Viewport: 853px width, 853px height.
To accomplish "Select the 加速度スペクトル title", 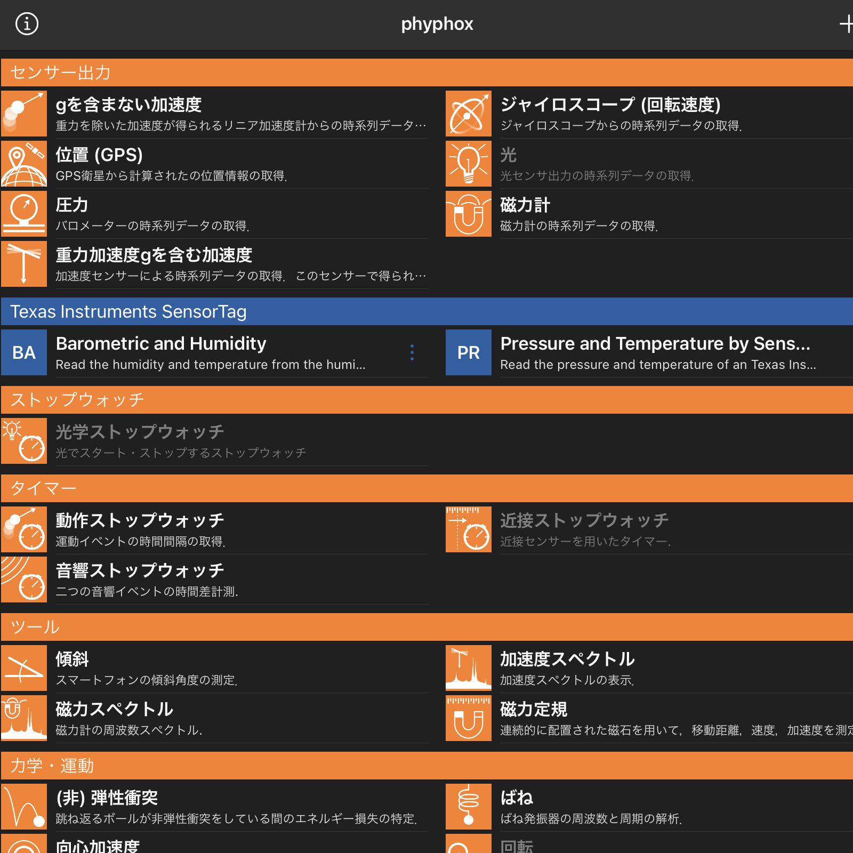I will tap(567, 659).
